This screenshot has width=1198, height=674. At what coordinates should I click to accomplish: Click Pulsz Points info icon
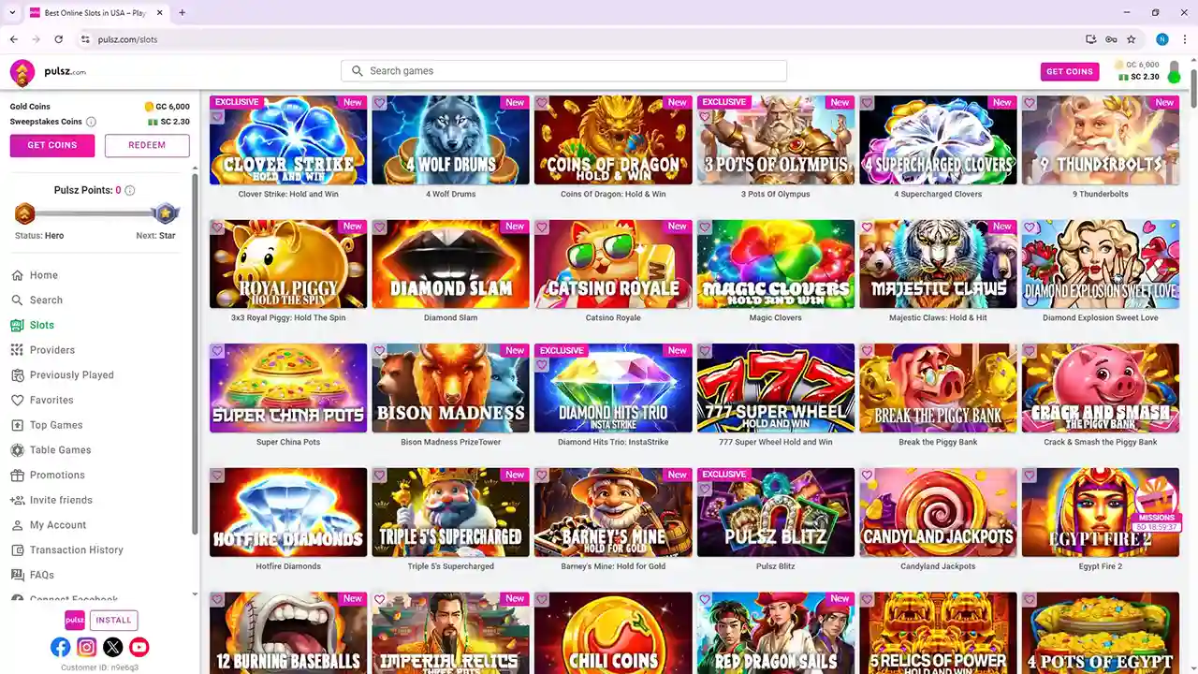tap(130, 190)
